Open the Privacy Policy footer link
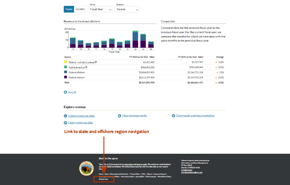 coord(135,174)
